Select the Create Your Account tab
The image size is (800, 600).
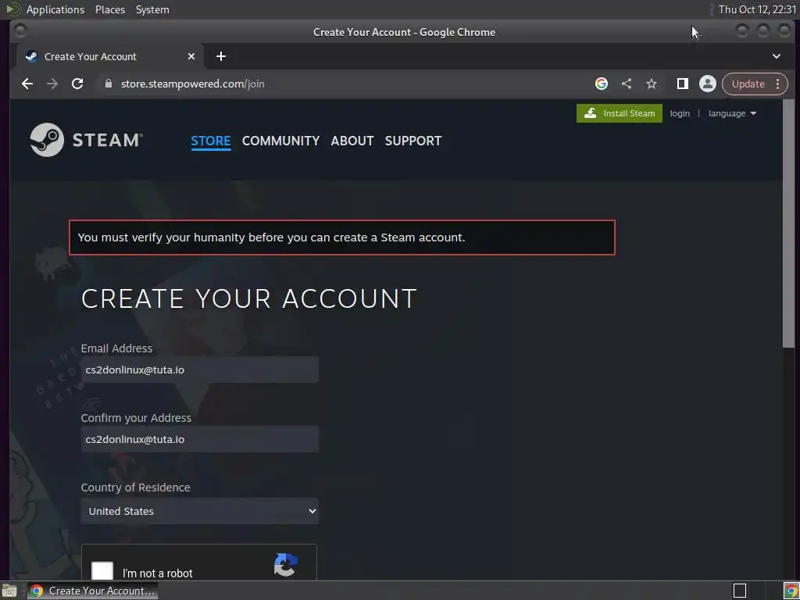tap(109, 56)
